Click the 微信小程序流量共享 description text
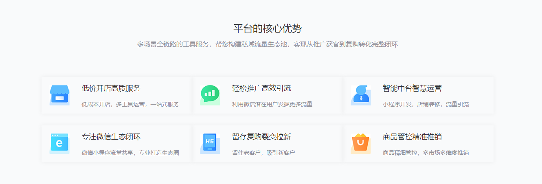This screenshot has width=542, height=184. [x=130, y=153]
